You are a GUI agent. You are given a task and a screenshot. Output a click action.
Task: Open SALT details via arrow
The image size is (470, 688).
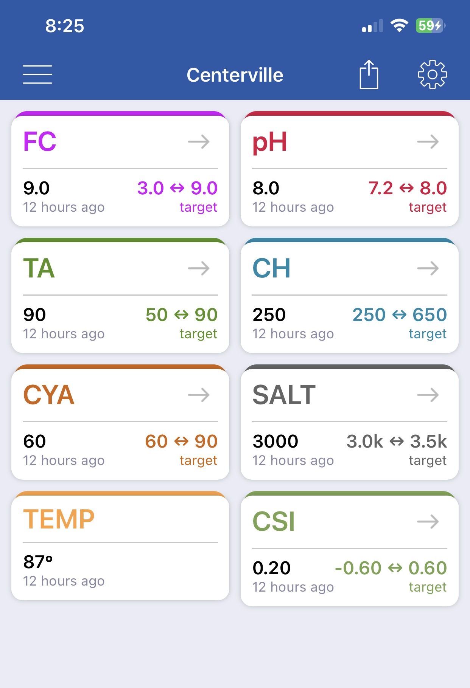(428, 395)
